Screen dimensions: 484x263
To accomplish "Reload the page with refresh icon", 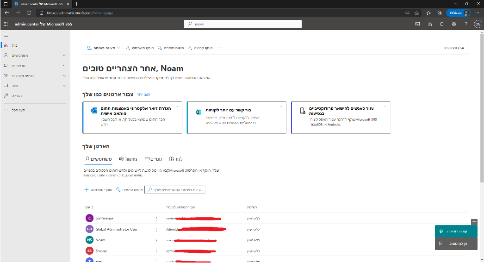I will [x=29, y=13].
